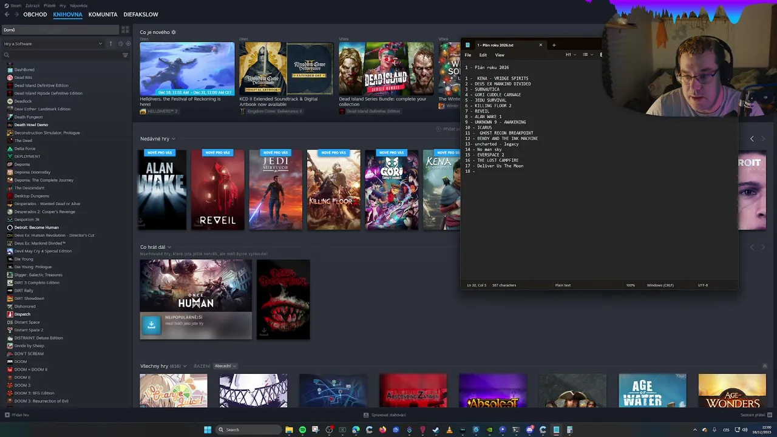Open Microsoft Edge from the taskbar
The image size is (777, 437).
coord(356,430)
